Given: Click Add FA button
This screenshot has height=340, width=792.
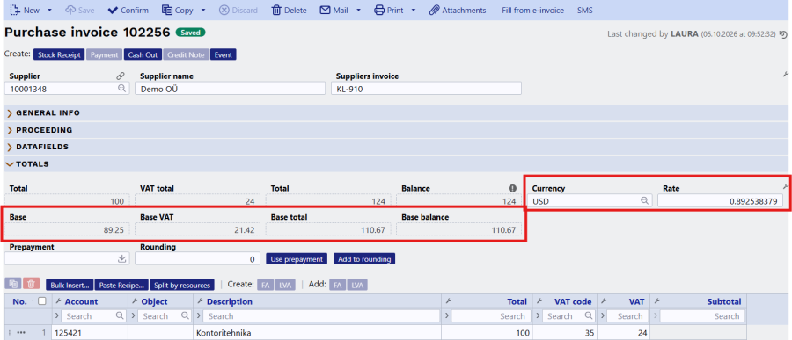Looking at the screenshot, I should (x=338, y=285).
